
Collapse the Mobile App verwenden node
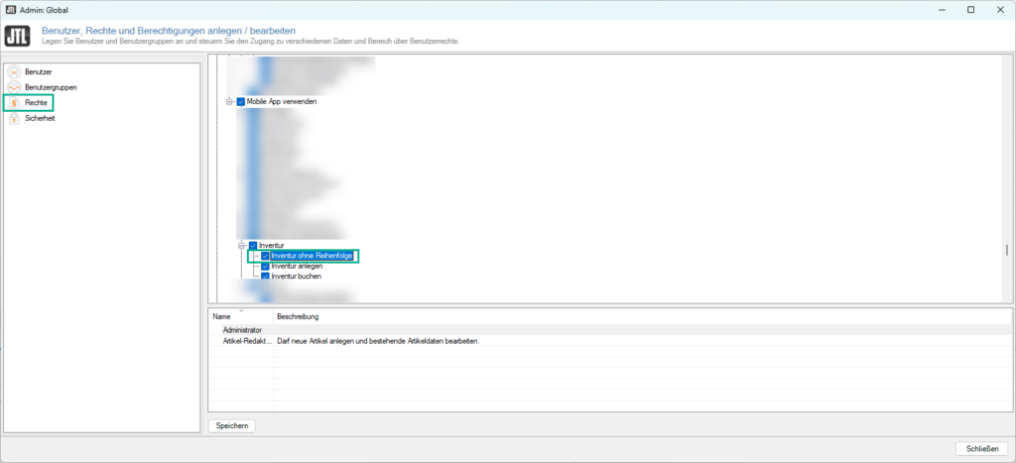pyautogui.click(x=229, y=102)
